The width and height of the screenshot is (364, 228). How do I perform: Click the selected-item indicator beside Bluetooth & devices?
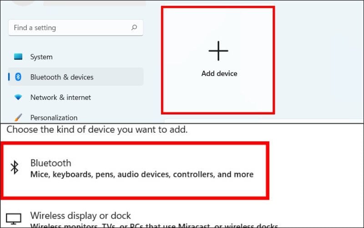pyautogui.click(x=9, y=77)
